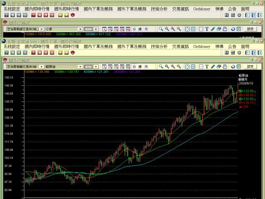
Task: Click the 30SMA = 129.747 label
Action: coord(66,72)
